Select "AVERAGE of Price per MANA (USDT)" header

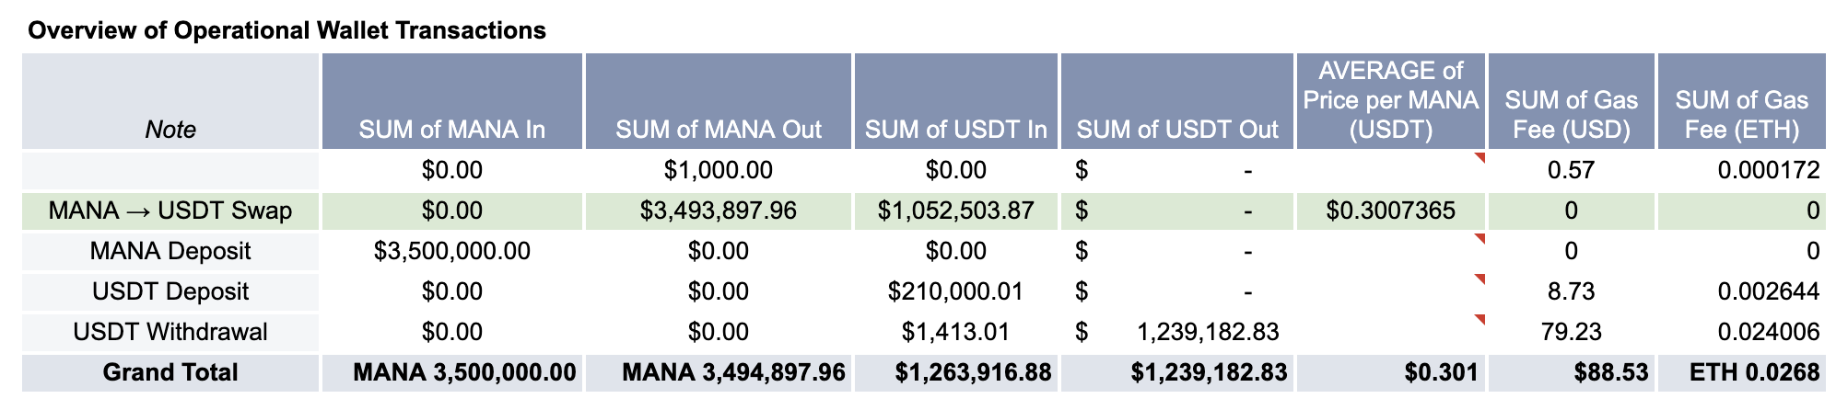click(1390, 100)
